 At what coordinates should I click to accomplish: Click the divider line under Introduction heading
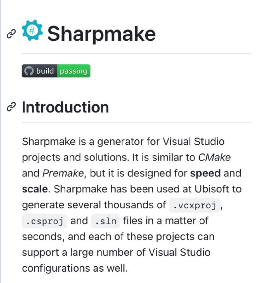pos(136,122)
